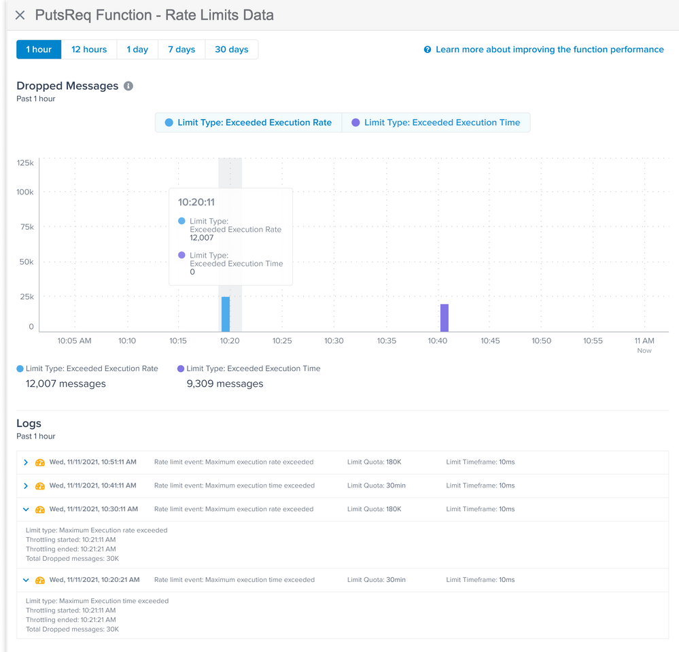The height and width of the screenshot is (652, 679).
Task: Click the help question mark icon
Action: click(x=428, y=50)
